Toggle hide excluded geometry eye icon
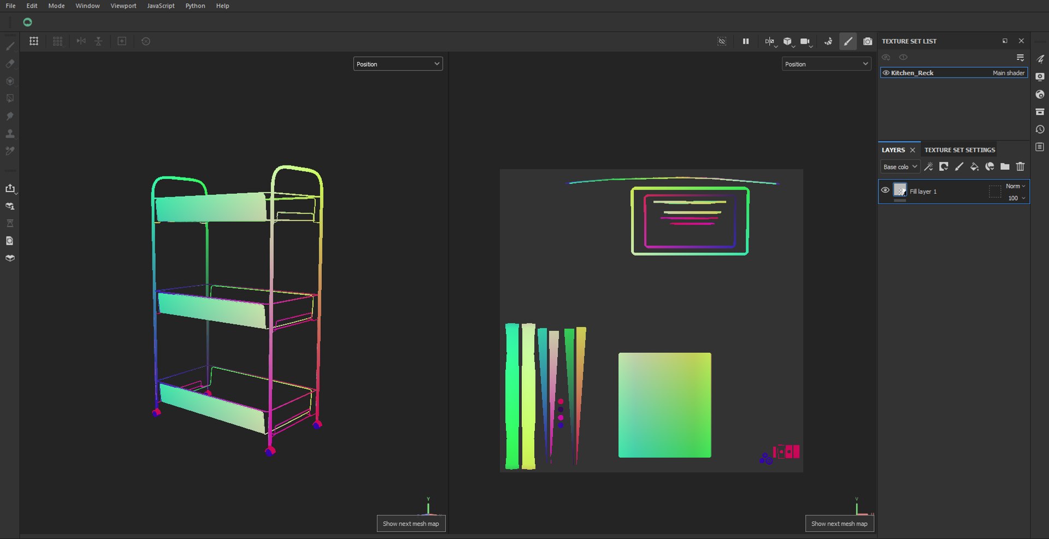 point(722,41)
